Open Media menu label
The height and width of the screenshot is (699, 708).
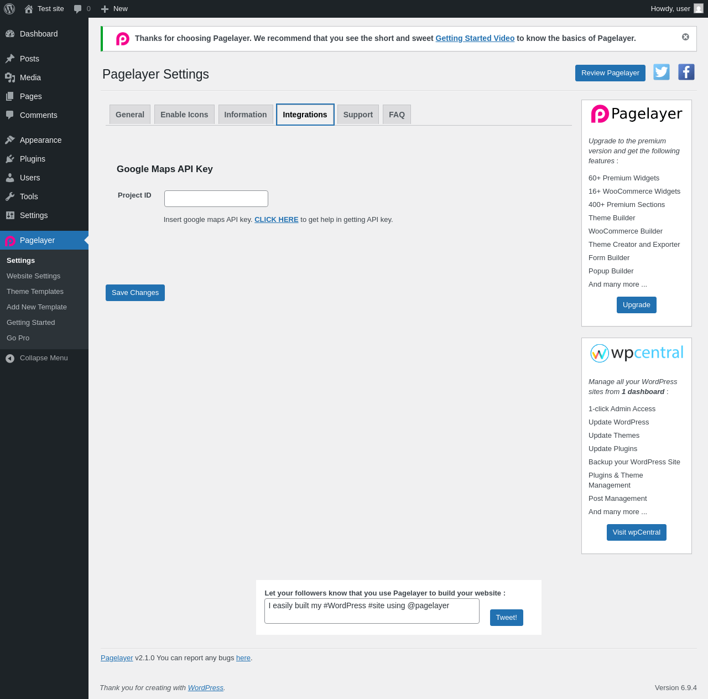pos(30,77)
